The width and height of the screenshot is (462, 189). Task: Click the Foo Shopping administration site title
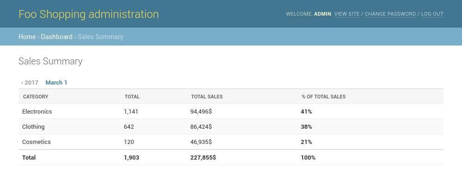tap(89, 14)
